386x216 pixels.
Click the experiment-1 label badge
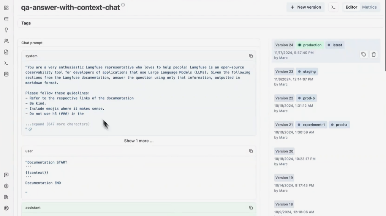pyautogui.click(x=311, y=124)
